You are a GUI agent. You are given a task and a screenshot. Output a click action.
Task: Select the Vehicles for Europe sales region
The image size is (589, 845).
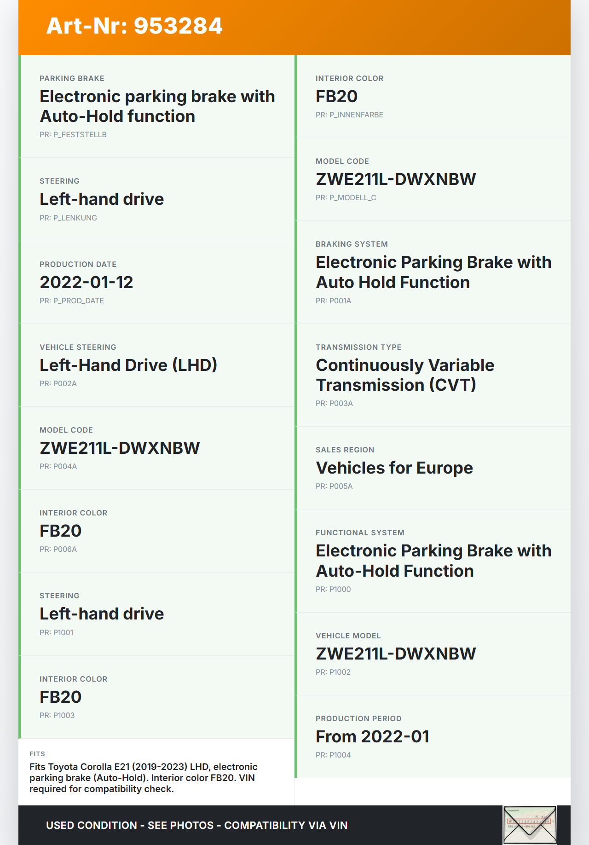pyautogui.click(x=394, y=468)
